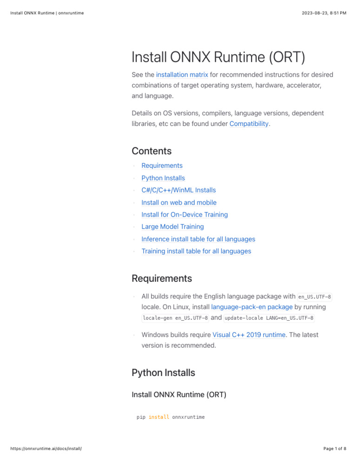Click the onnxruntime.ai/docs/install URL in the footer
357x476 pixels.
pos(46,449)
